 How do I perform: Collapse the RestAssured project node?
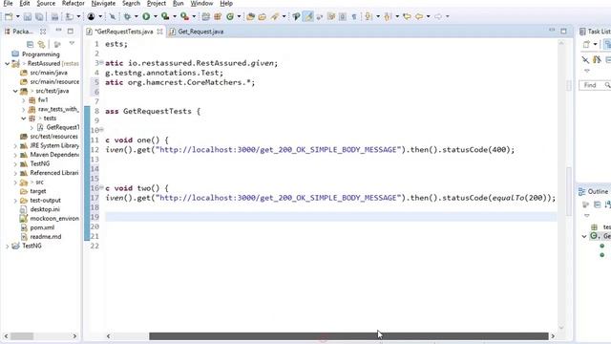pos(7,63)
